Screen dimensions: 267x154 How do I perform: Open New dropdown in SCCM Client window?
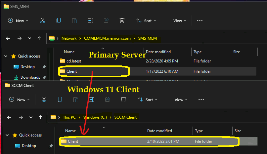(x=20, y=100)
